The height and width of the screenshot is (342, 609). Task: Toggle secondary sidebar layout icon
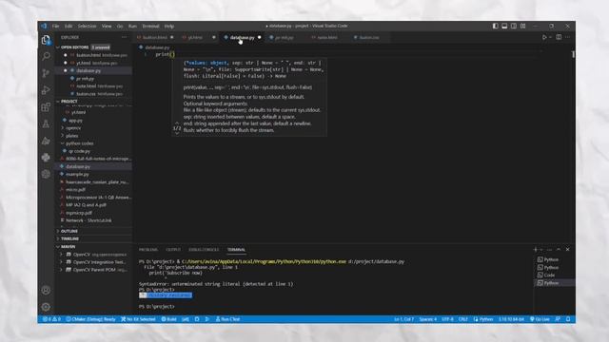tap(514, 26)
